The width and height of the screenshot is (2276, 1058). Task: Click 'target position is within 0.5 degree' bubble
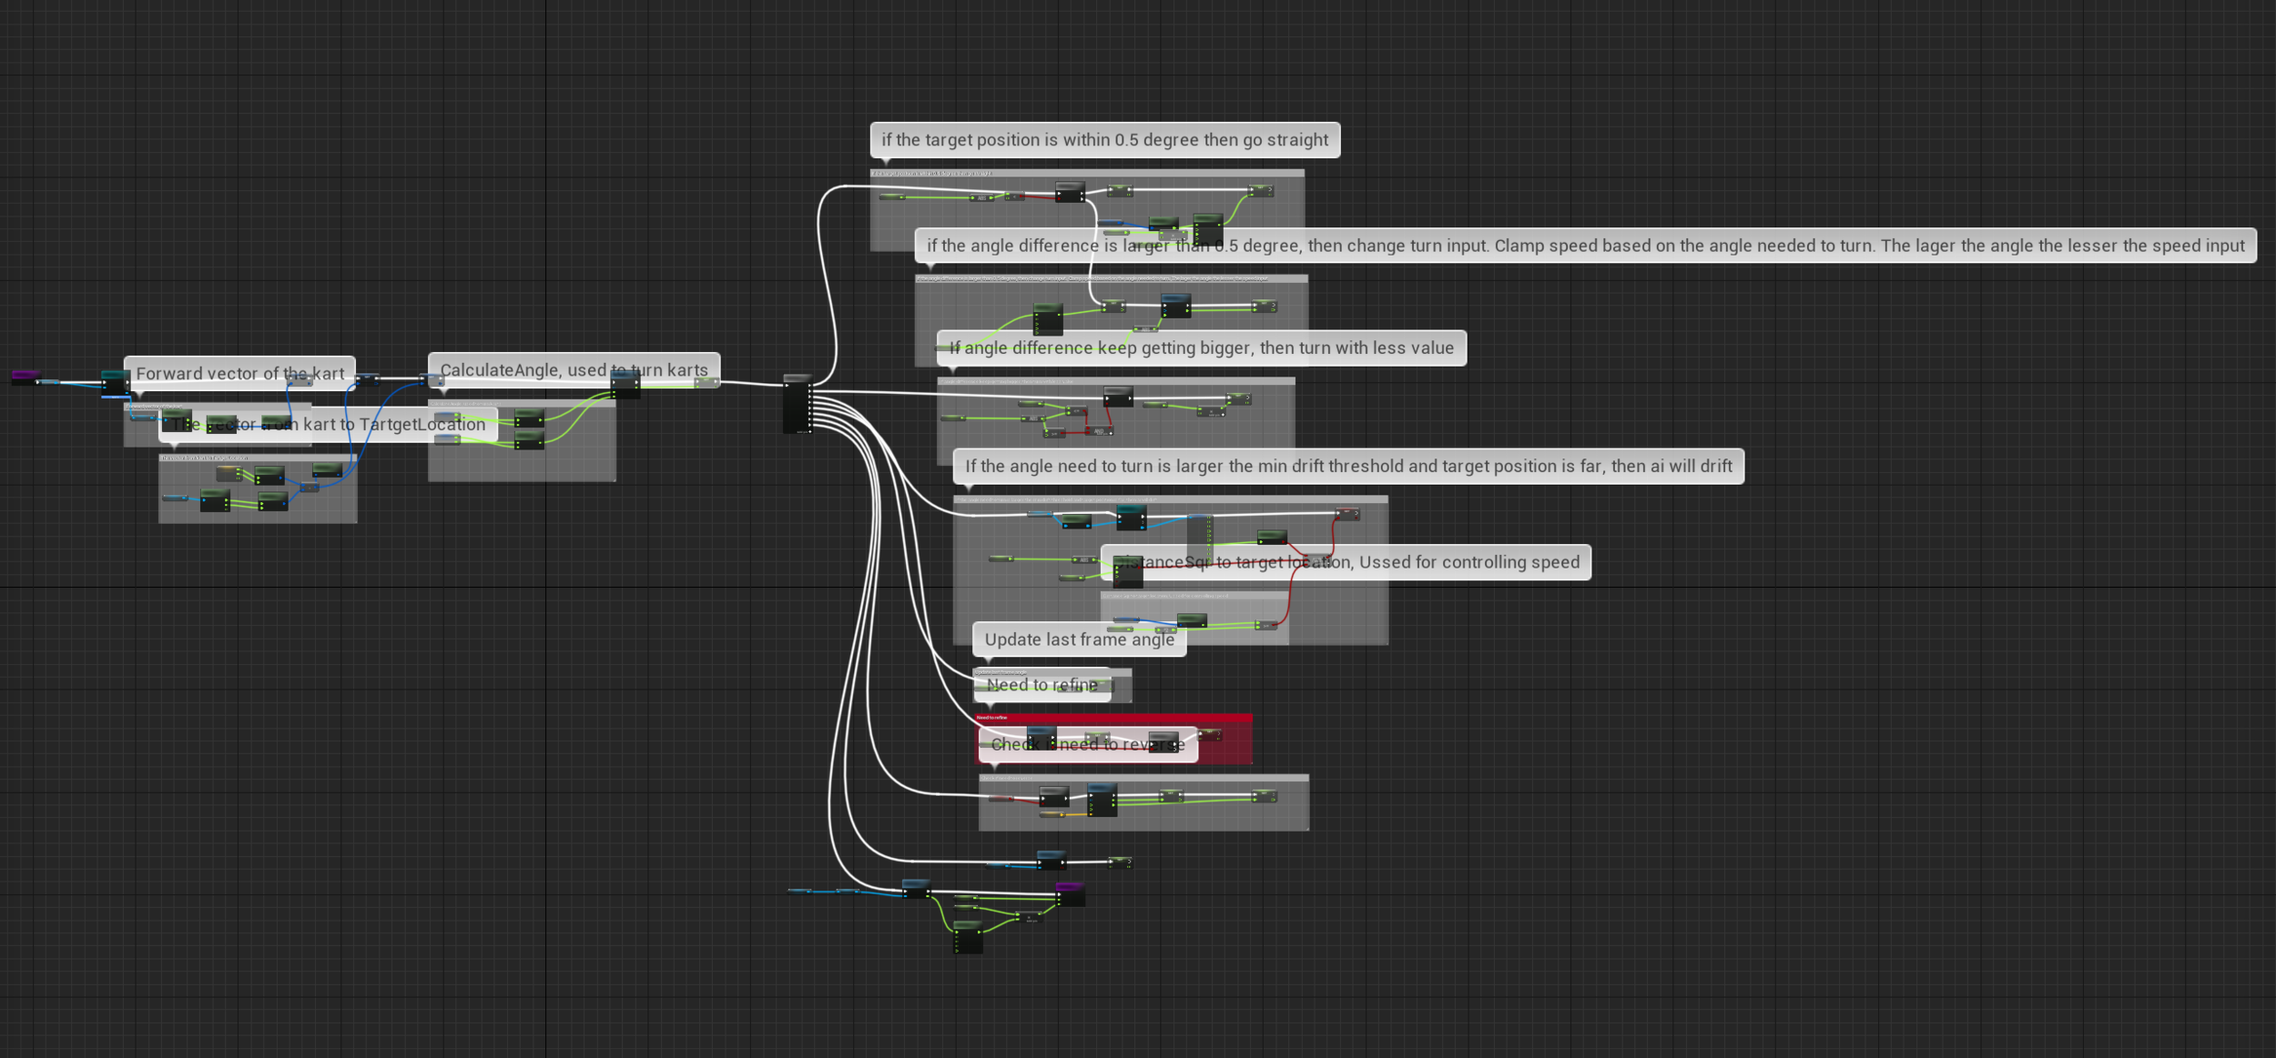1104,140
